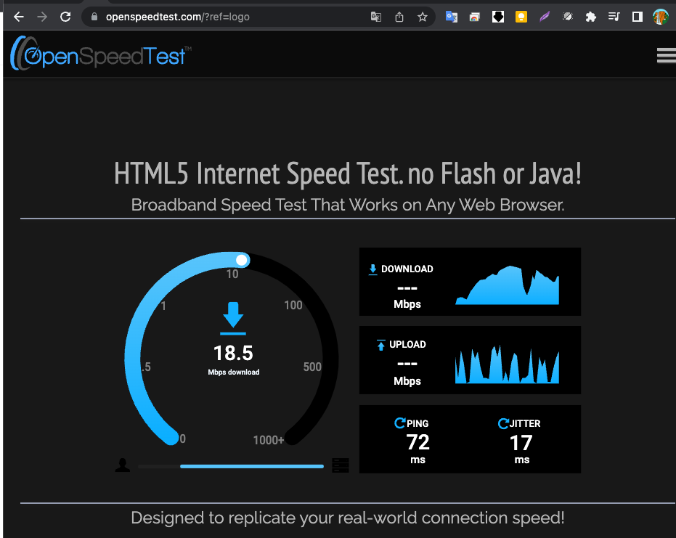Bookmark this page with the star icon
The height and width of the screenshot is (538, 676).
point(423,17)
